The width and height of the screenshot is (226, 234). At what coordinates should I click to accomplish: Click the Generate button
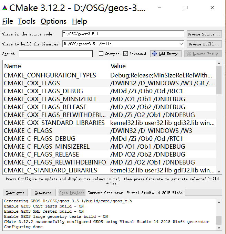43,193
